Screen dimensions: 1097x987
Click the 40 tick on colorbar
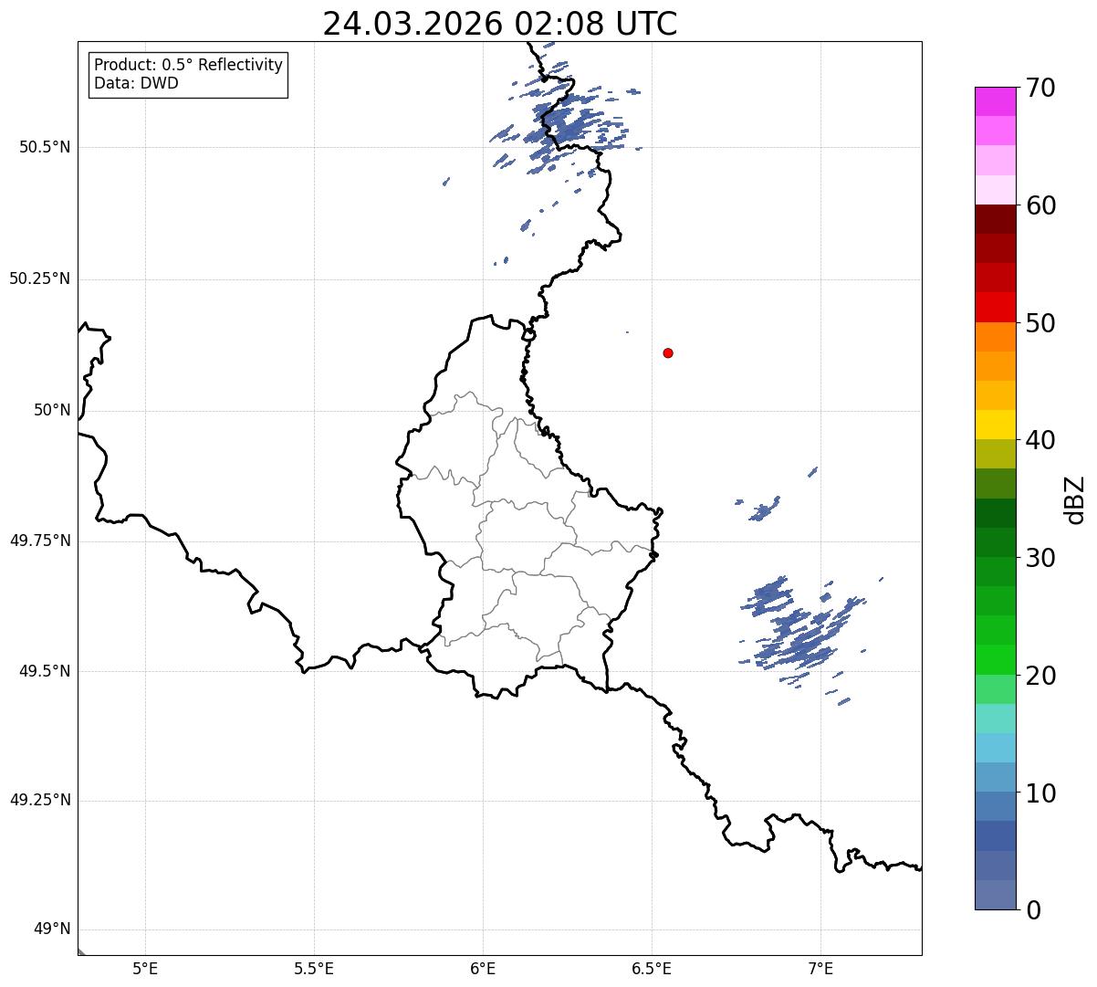pyautogui.click(x=1041, y=440)
